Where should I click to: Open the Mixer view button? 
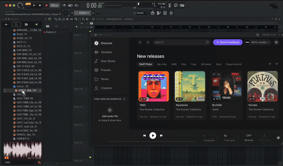(171, 13)
